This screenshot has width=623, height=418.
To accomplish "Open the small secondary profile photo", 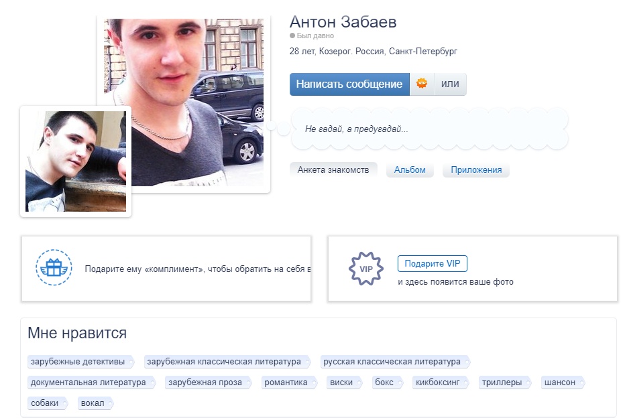I will pyautogui.click(x=76, y=161).
